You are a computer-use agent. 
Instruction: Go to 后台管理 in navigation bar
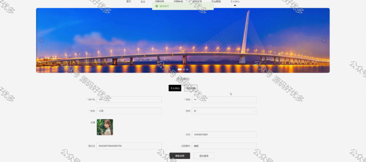pyautogui.click(x=216, y=1)
